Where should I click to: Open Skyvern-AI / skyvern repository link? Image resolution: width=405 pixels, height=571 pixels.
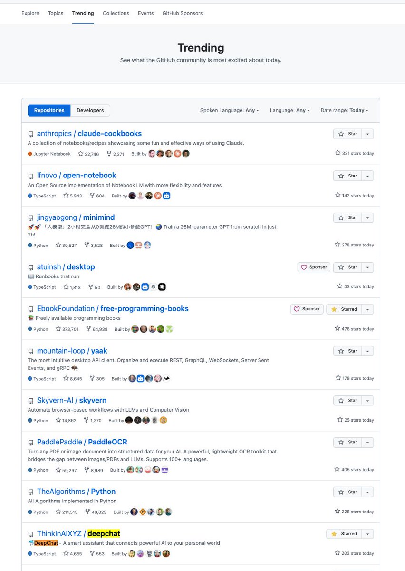(72, 400)
